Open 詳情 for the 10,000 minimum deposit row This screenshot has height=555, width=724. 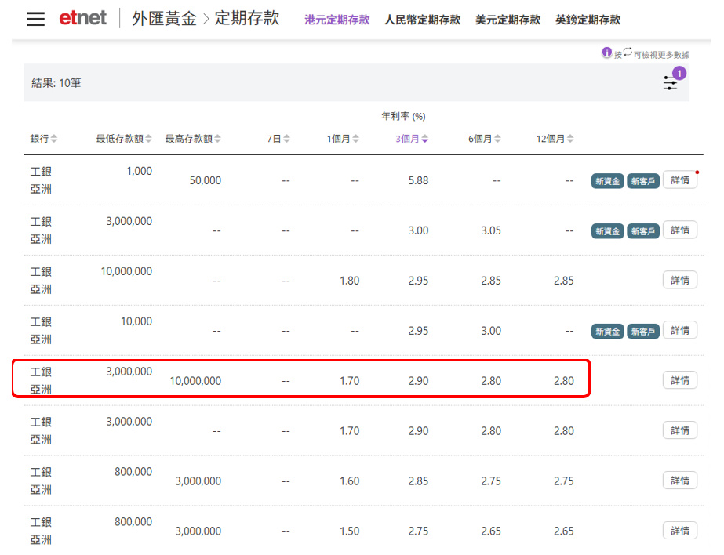pos(679,330)
